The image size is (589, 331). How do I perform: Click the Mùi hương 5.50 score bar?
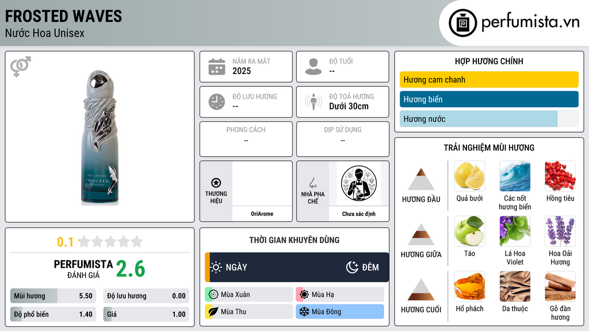click(53, 296)
